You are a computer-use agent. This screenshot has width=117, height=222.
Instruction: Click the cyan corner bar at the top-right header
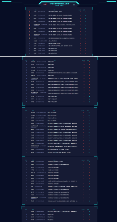coord(111,2)
